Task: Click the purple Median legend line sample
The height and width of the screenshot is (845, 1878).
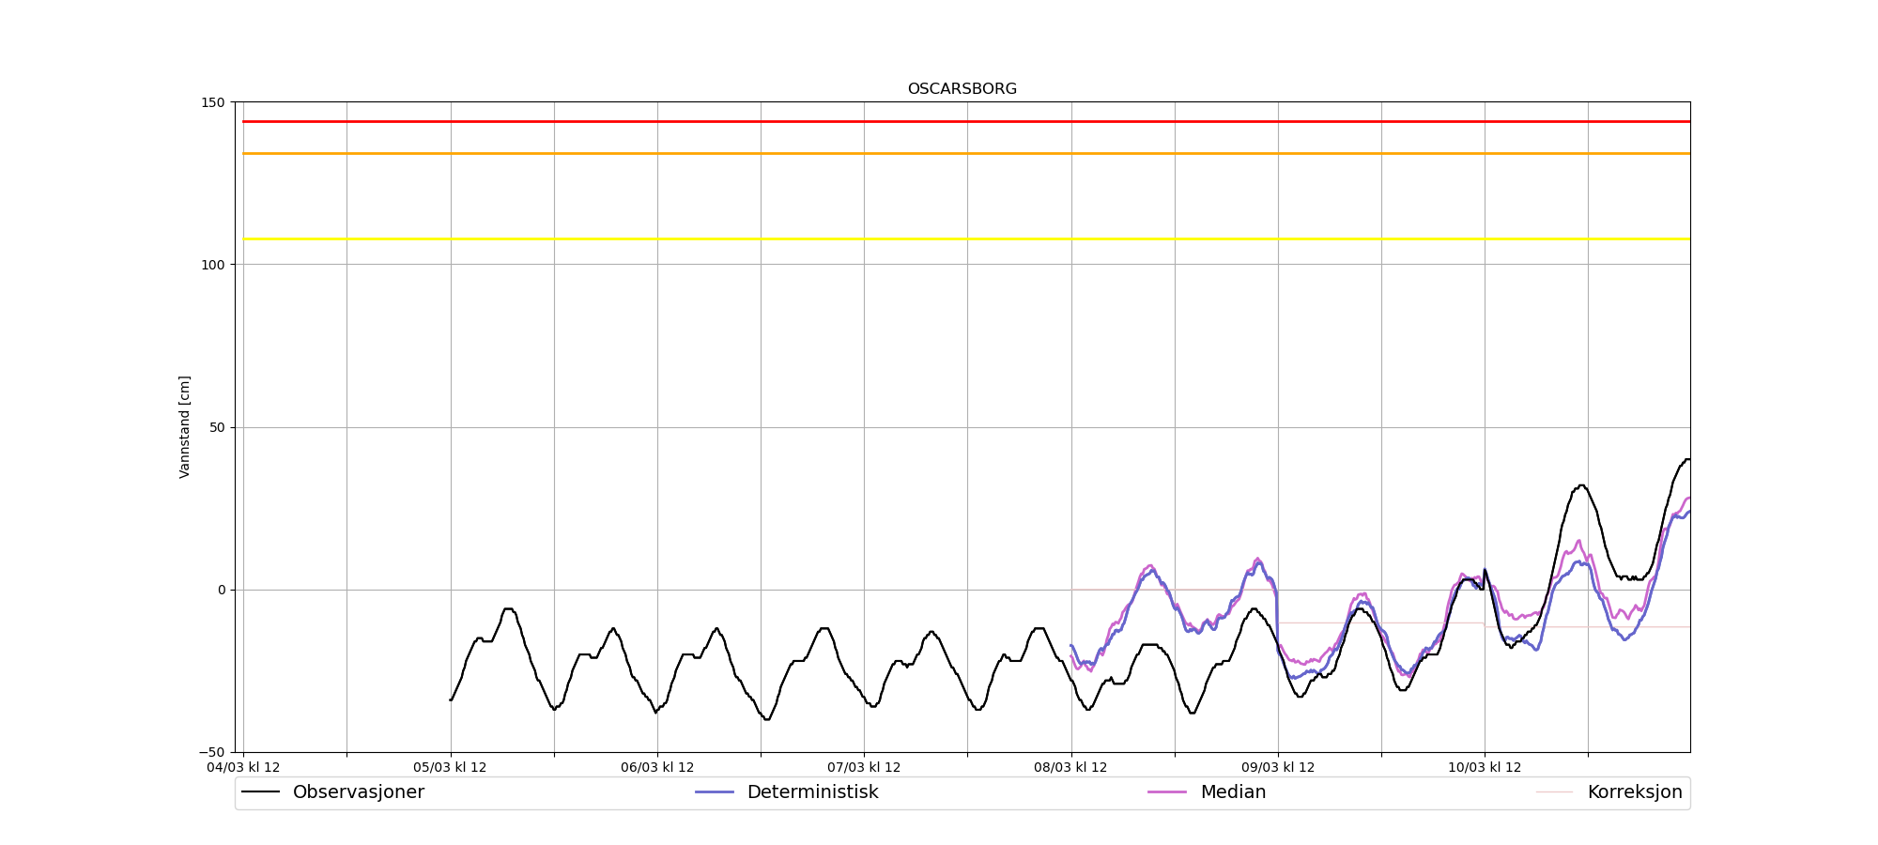Action: tap(1167, 792)
